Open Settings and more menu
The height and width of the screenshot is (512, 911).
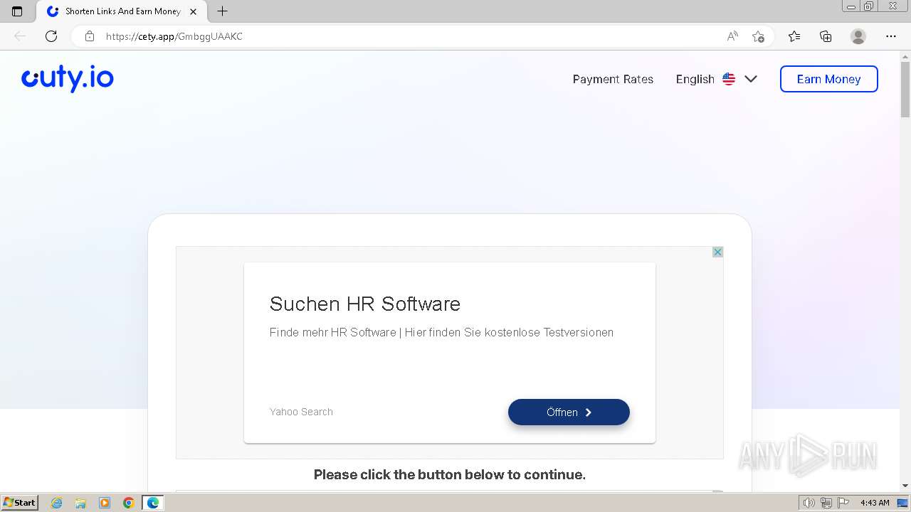pyautogui.click(x=891, y=36)
